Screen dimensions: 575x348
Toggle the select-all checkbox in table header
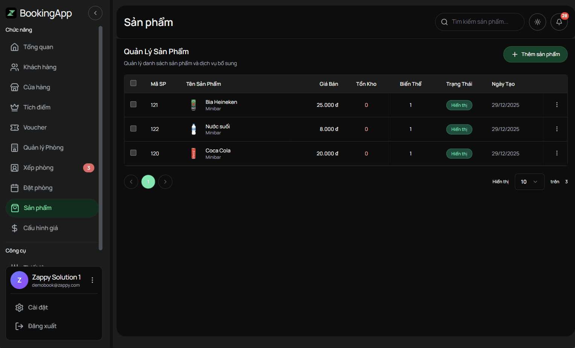point(133,83)
